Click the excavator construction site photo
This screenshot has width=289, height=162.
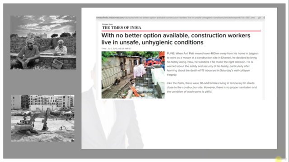point(42,118)
